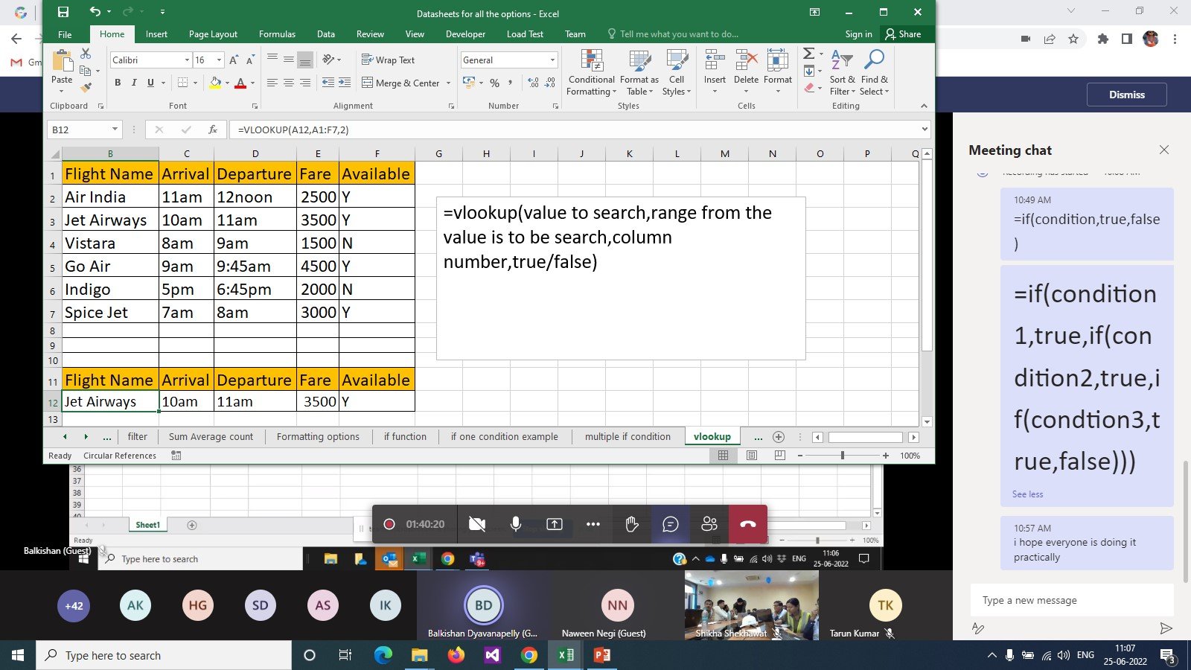Click the Format Painter brush icon
Image resolution: width=1191 pixels, height=670 pixels.
point(86,87)
